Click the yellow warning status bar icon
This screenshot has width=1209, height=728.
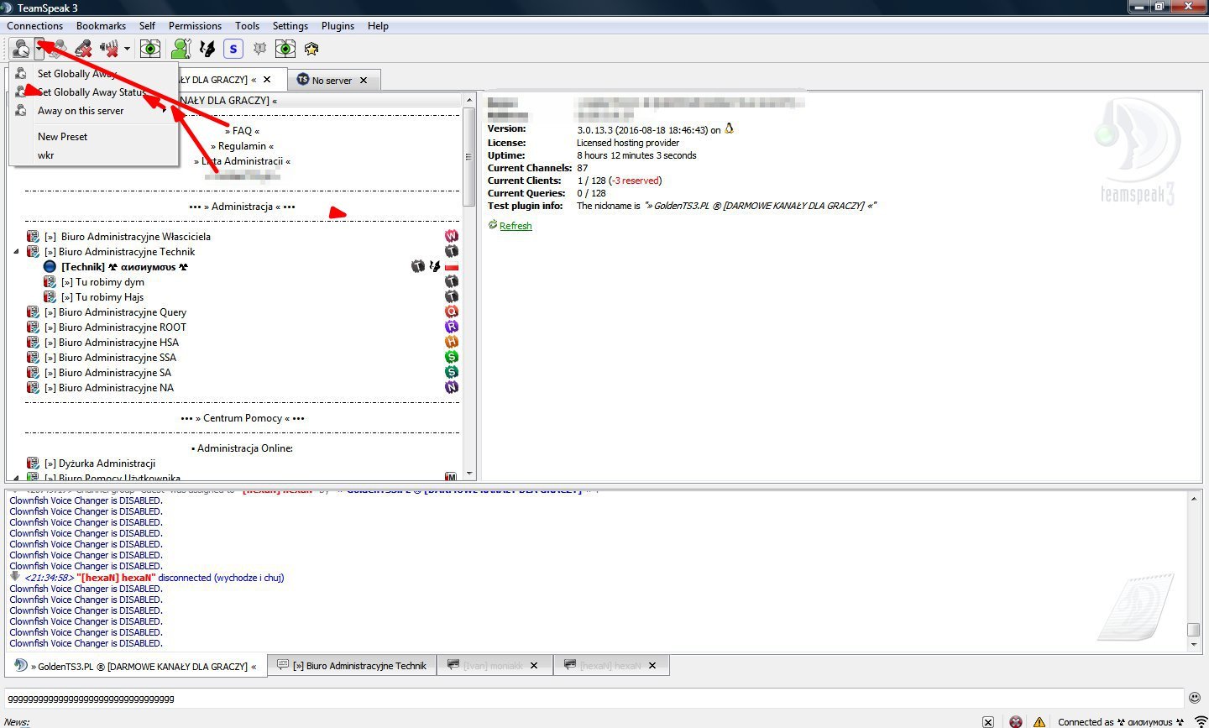tap(1039, 721)
